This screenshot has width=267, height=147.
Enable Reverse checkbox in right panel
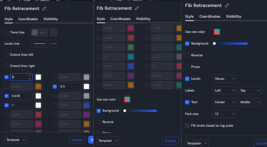pos(187,55)
